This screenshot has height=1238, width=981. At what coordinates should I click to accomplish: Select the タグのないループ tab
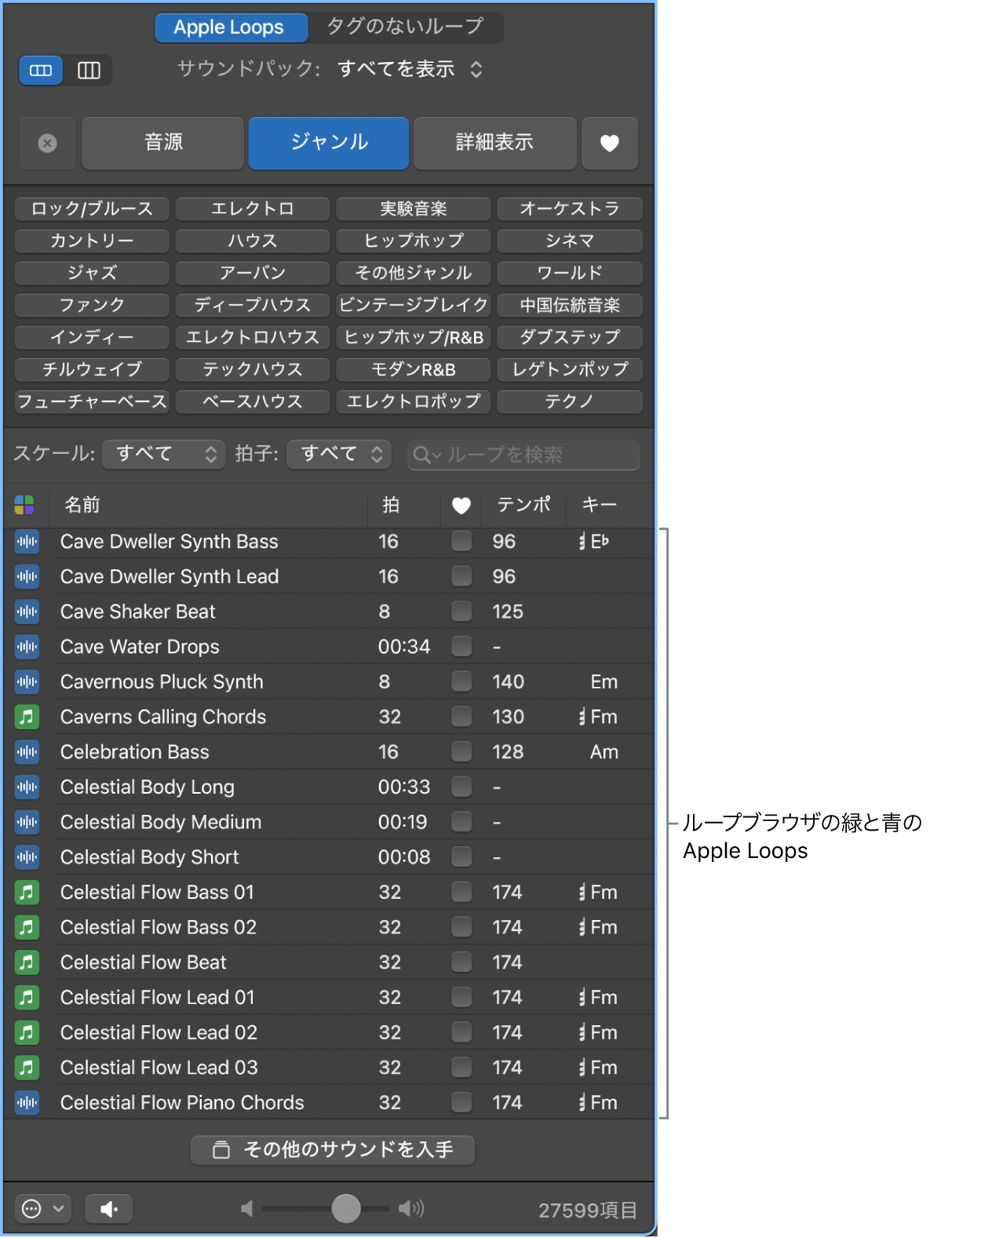[405, 27]
